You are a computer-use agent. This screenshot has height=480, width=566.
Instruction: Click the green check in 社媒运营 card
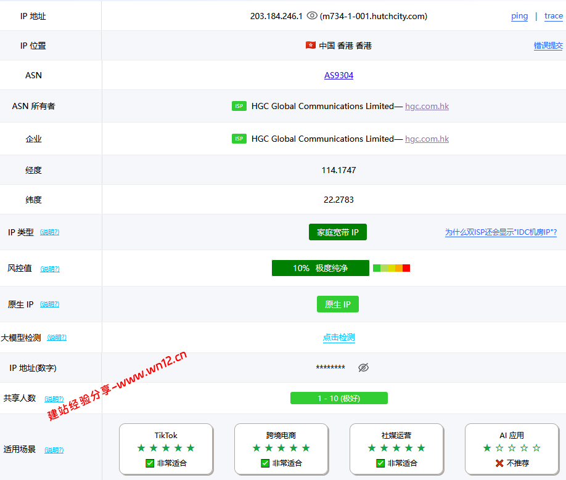380,463
